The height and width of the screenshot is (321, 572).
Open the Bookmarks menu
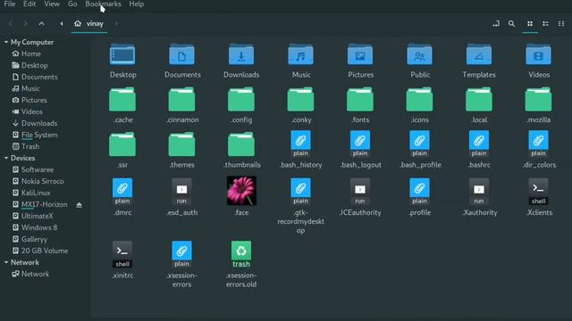[104, 4]
